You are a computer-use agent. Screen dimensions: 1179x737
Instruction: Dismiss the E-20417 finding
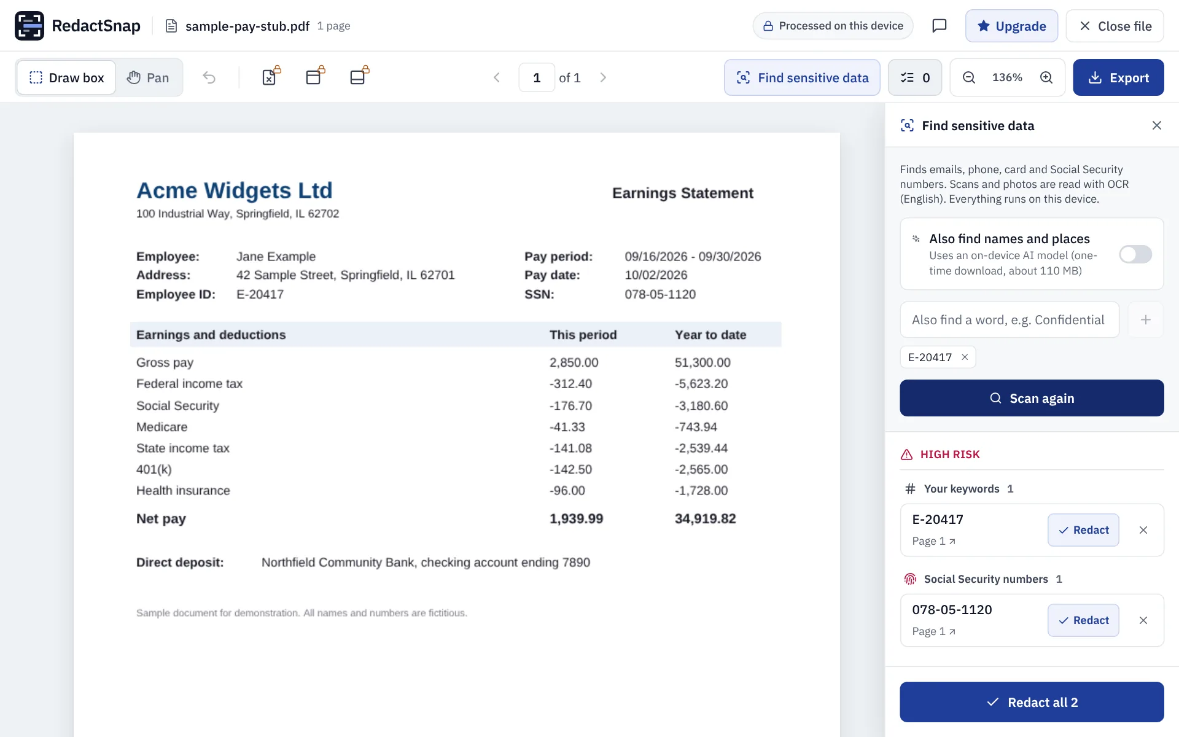point(1143,530)
